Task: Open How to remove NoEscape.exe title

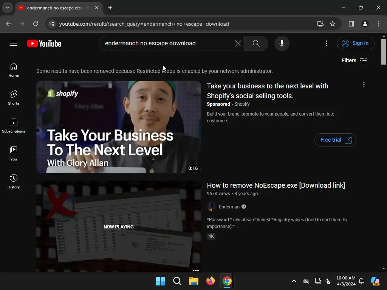Action: point(276,185)
